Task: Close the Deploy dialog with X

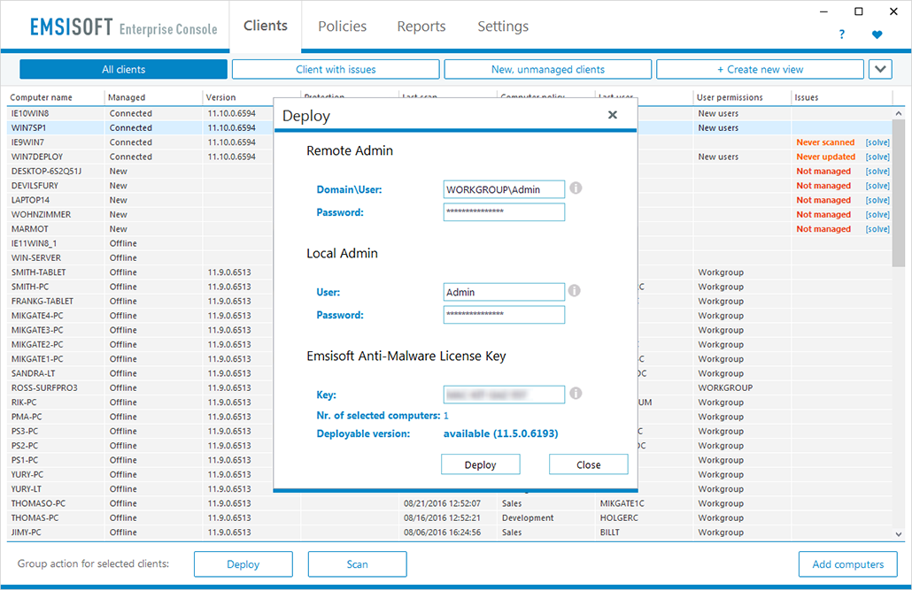Action: 613,115
